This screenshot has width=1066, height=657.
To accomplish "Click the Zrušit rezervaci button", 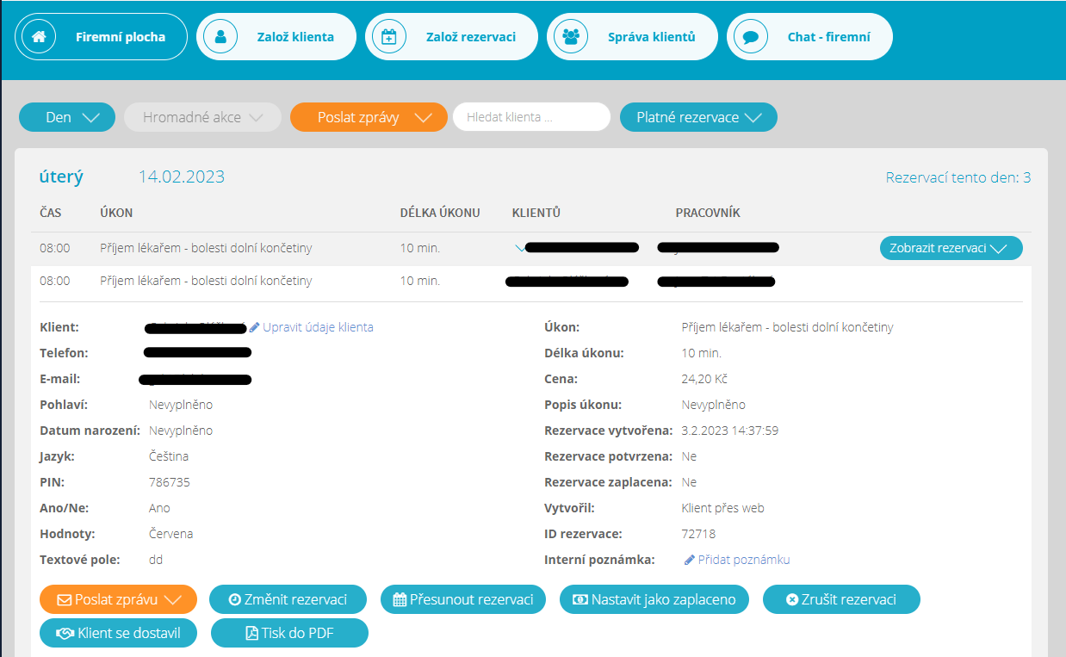I will pos(841,599).
